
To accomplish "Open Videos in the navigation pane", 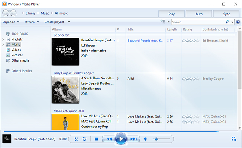I will (16, 50).
